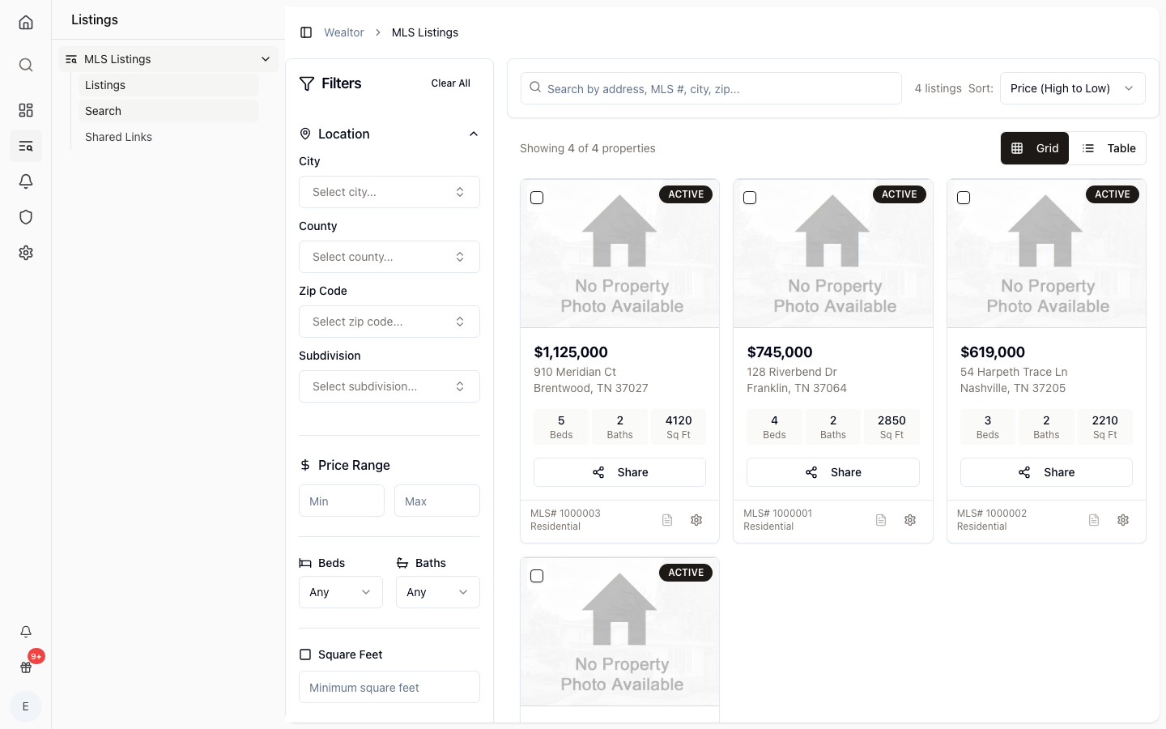Image resolution: width=1166 pixels, height=729 pixels.
Task: Open the Select zip code dropdown
Action: [389, 322]
